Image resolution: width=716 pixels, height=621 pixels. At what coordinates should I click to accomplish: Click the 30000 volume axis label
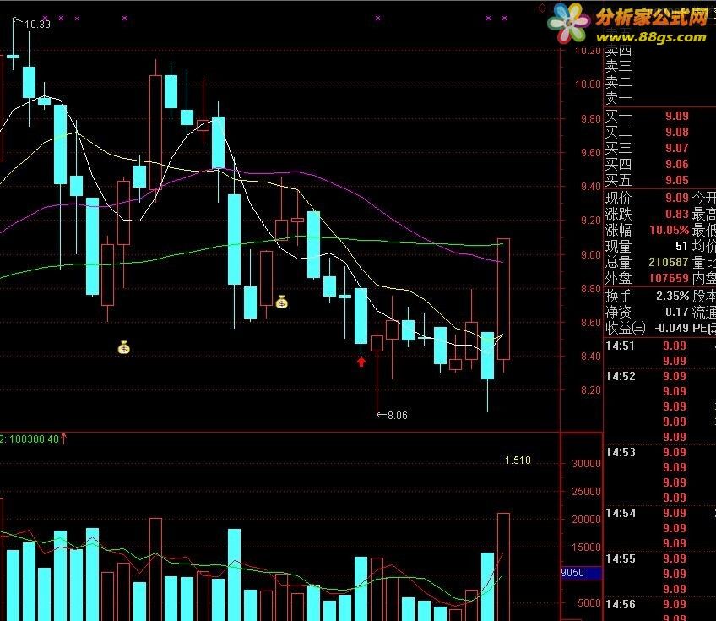[586, 464]
